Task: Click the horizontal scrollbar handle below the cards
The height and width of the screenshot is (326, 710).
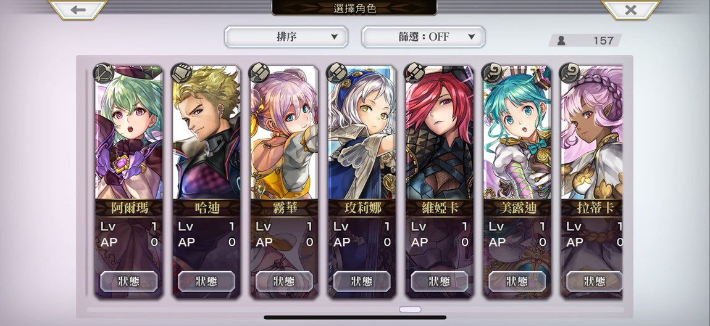Action: point(410,310)
